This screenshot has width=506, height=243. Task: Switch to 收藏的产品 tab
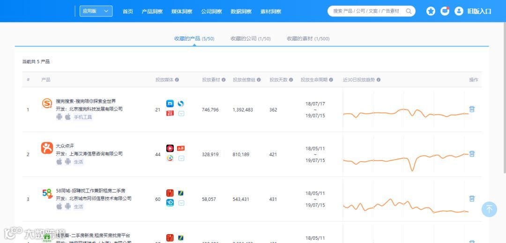(x=194, y=39)
